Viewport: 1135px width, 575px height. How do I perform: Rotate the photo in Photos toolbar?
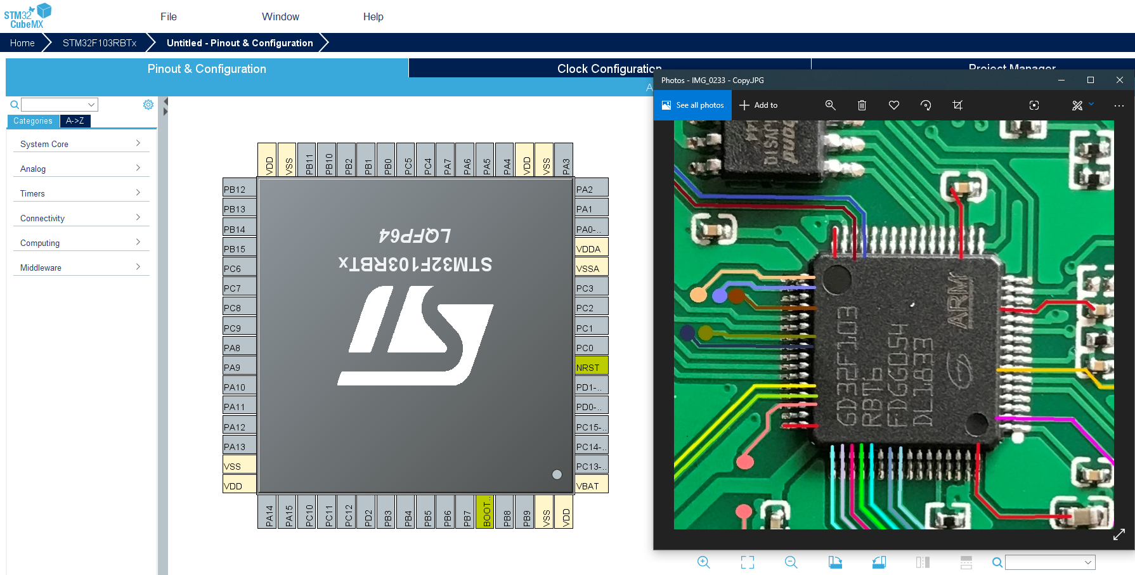click(x=925, y=105)
